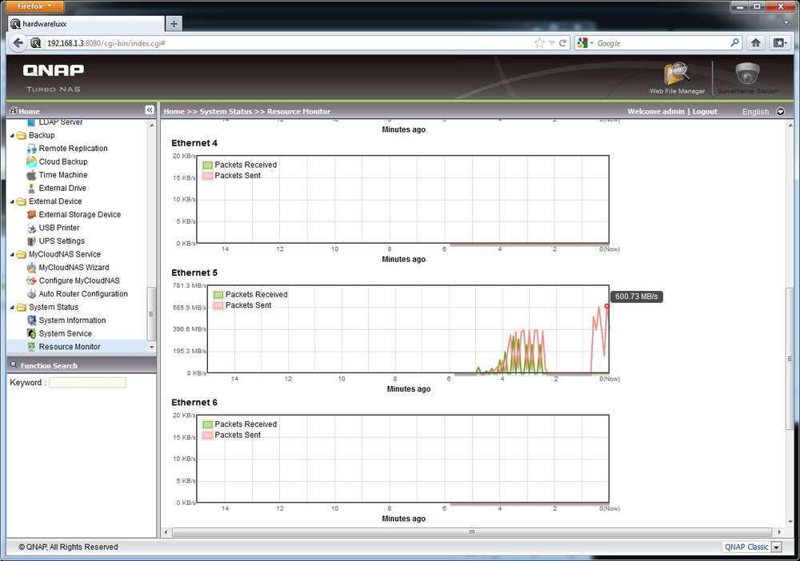Click the Time Machine apple icon

pyautogui.click(x=32, y=175)
